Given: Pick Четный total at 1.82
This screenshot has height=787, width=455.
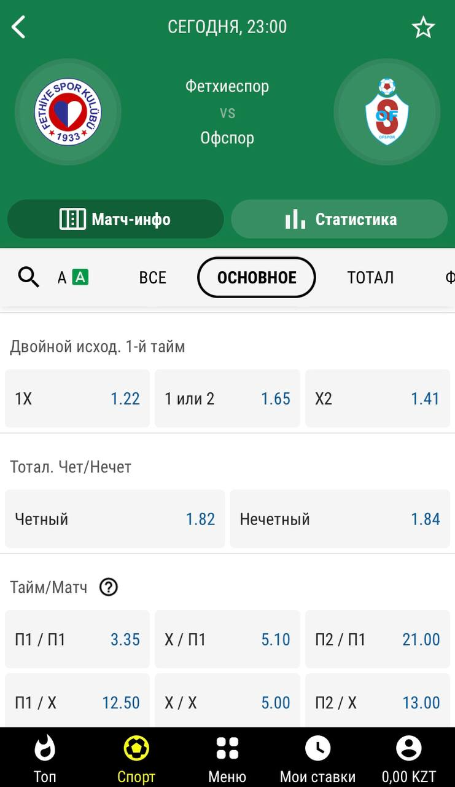Looking at the screenshot, I should [115, 519].
